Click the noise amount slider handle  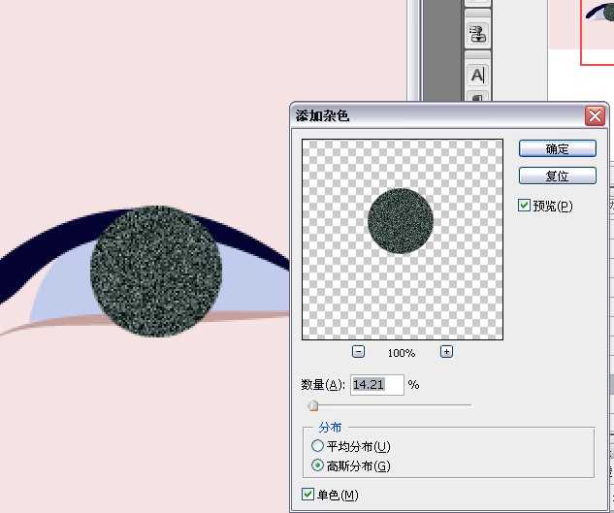pos(312,406)
